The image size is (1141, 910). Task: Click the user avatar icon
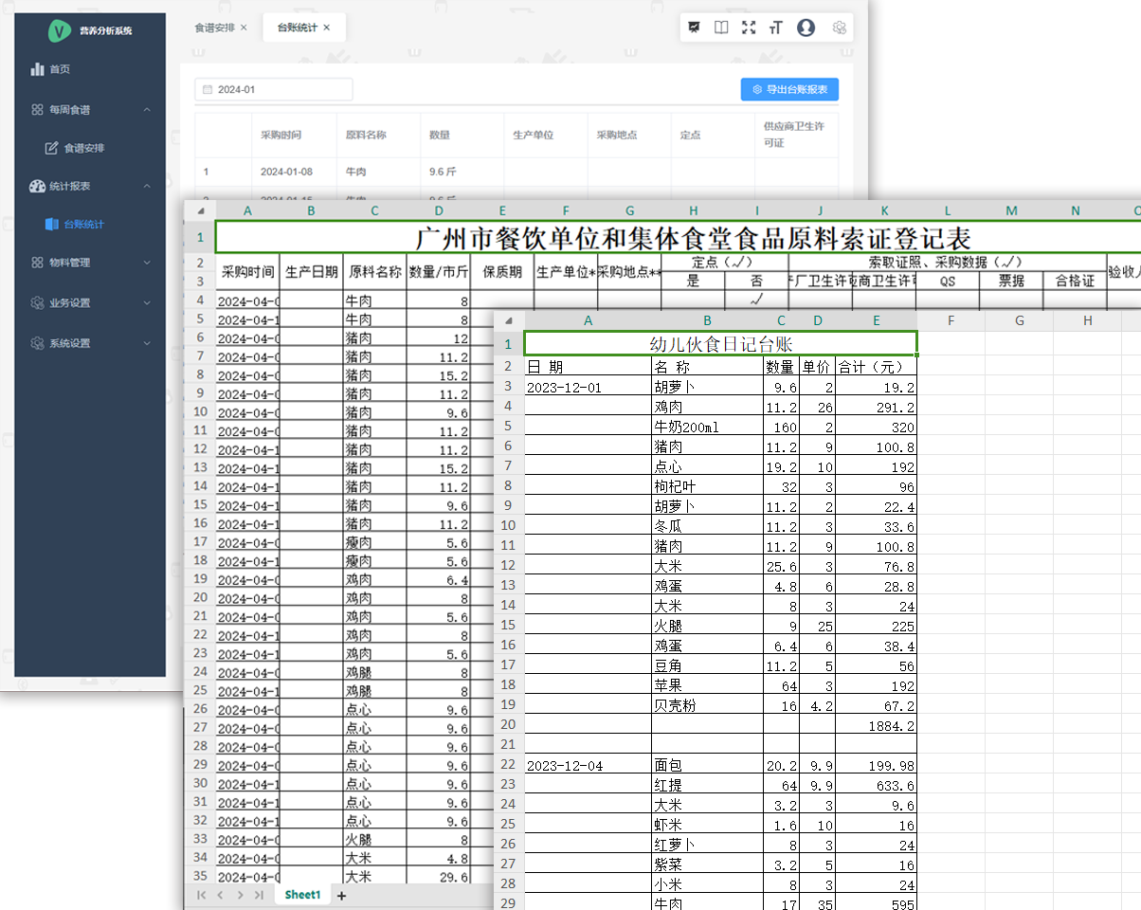pyautogui.click(x=806, y=27)
